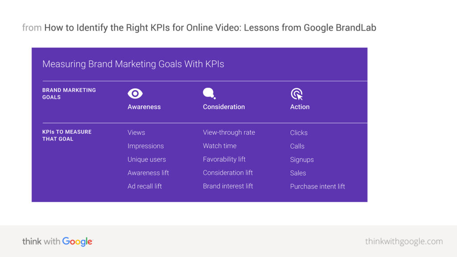457x257 pixels.
Task: Click the 'Sales' KPI entry
Action: click(298, 173)
